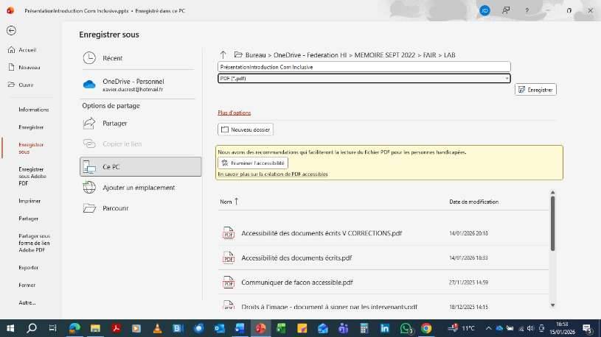Select OneDrive - Personnel location
The image size is (601, 337).
pos(133,85)
